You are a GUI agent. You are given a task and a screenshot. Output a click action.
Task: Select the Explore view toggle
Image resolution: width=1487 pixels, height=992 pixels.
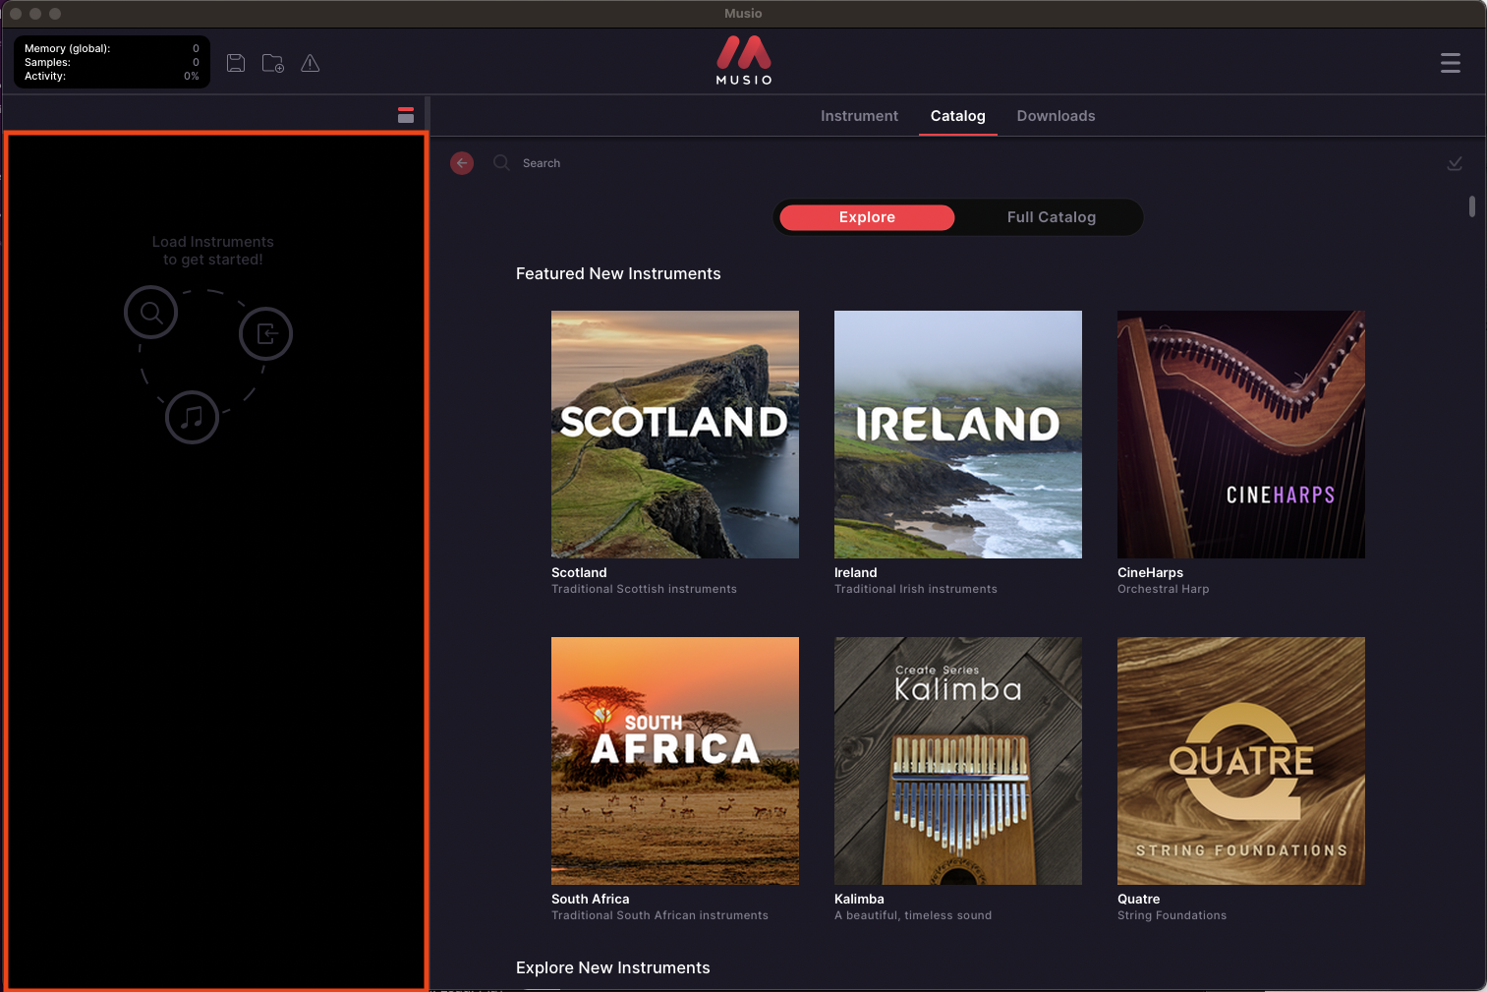[x=867, y=217]
